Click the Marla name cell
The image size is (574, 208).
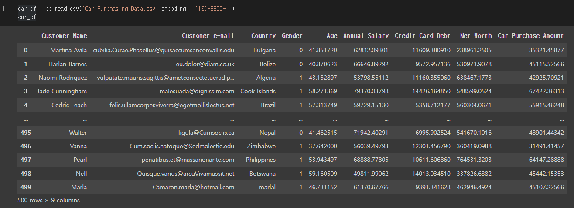pos(79,187)
